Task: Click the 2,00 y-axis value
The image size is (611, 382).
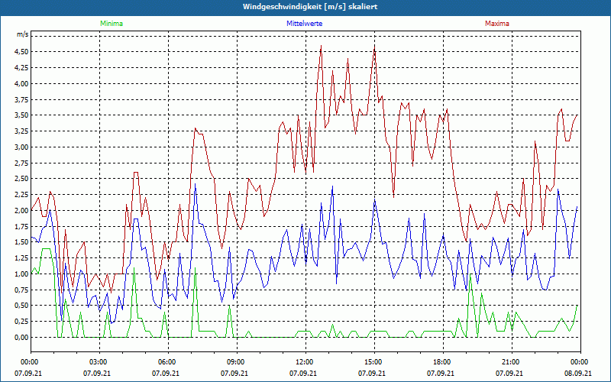Action: tap(21, 211)
